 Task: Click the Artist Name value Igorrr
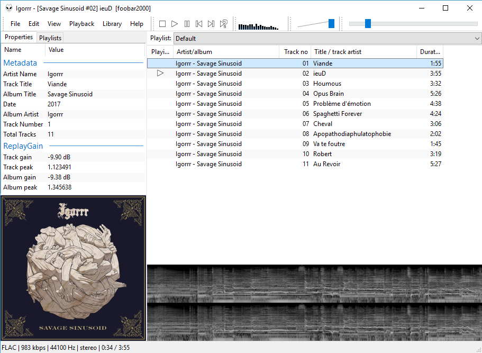[56, 74]
